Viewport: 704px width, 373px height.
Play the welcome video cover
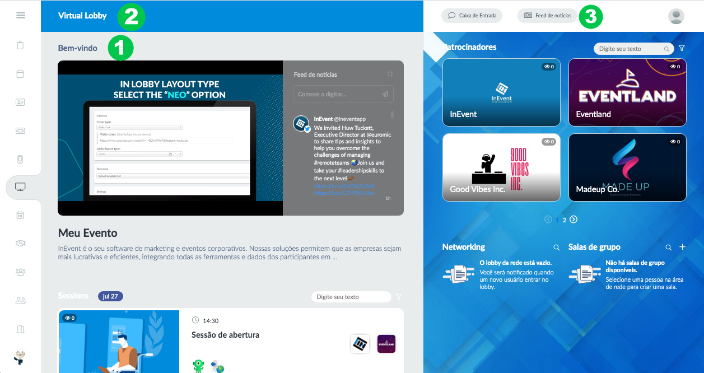point(170,138)
